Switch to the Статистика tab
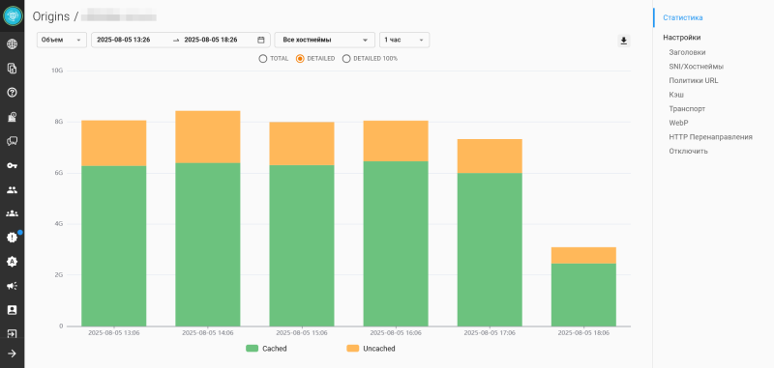774x368 pixels. coord(683,17)
